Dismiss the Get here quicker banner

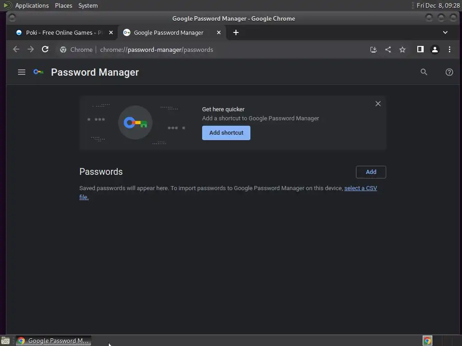pyautogui.click(x=378, y=104)
